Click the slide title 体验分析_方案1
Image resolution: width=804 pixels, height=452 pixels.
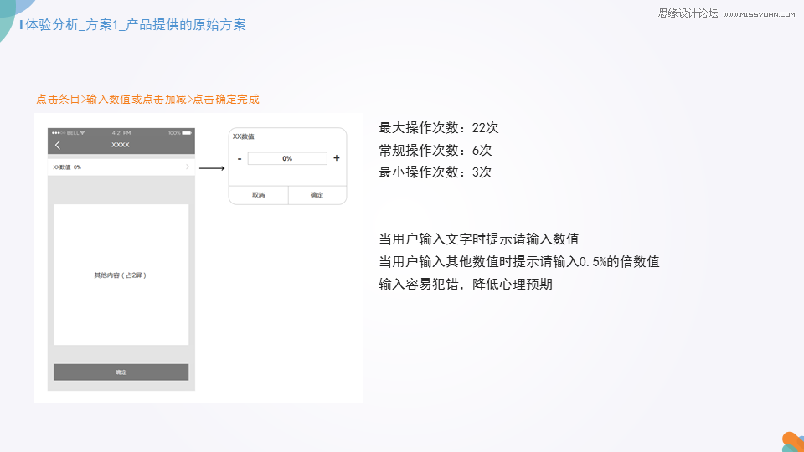coord(136,24)
